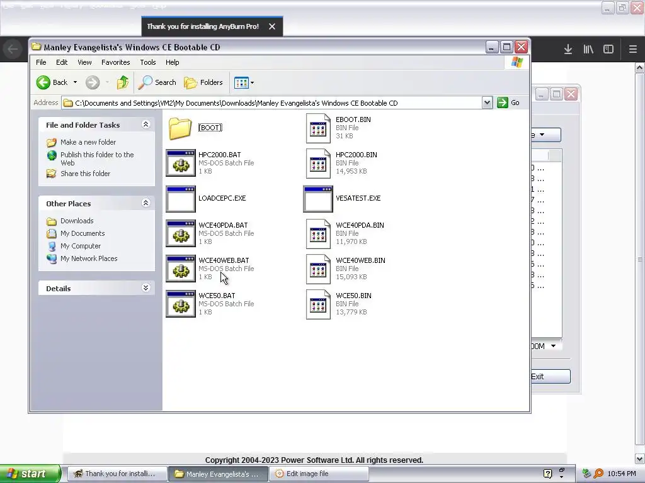The height and width of the screenshot is (483, 645).
Task: Open the browser Library icon
Action: (x=588, y=49)
